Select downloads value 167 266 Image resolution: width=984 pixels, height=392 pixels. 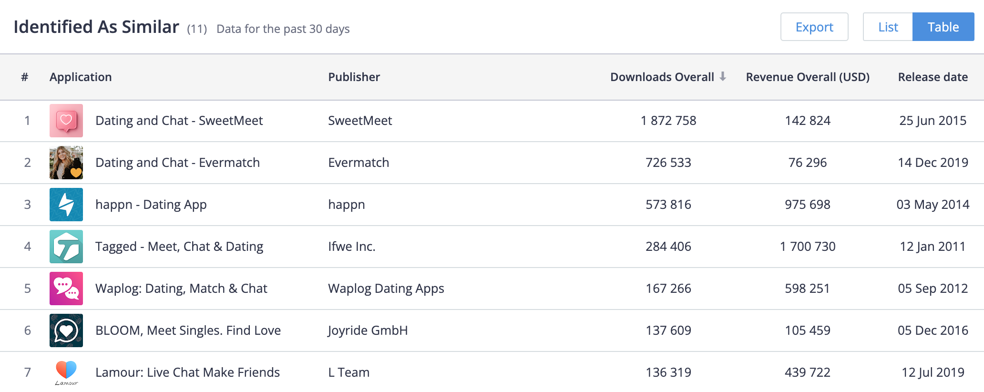point(668,289)
